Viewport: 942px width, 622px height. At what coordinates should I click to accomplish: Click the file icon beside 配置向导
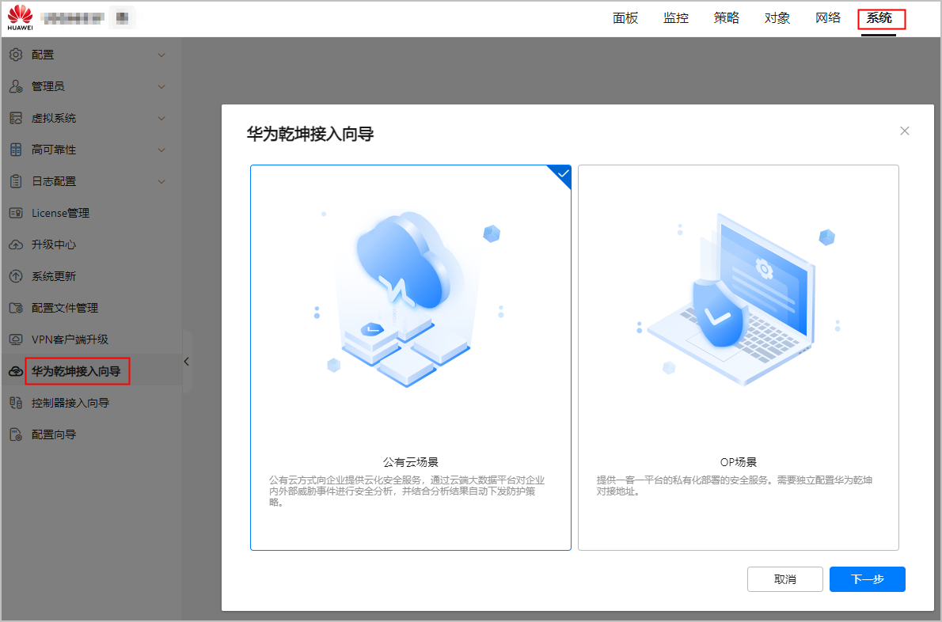click(x=16, y=434)
